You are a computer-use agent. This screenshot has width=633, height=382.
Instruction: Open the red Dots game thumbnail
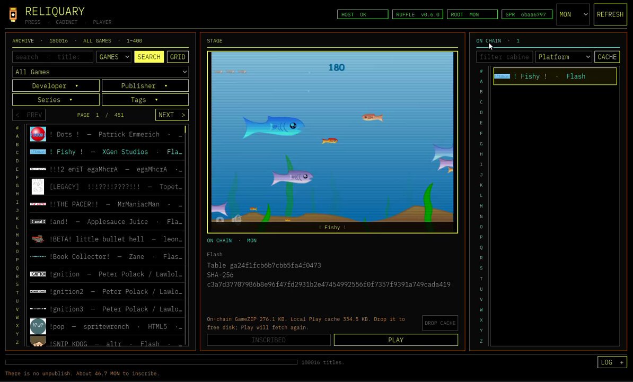point(38,134)
